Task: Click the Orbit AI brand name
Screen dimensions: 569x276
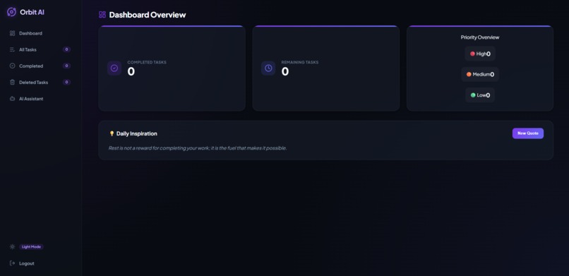Action: point(32,12)
